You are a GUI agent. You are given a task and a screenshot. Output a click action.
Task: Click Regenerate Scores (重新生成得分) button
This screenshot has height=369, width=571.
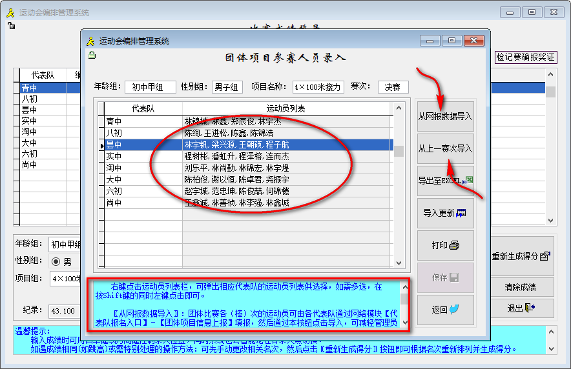pyautogui.click(x=520, y=256)
